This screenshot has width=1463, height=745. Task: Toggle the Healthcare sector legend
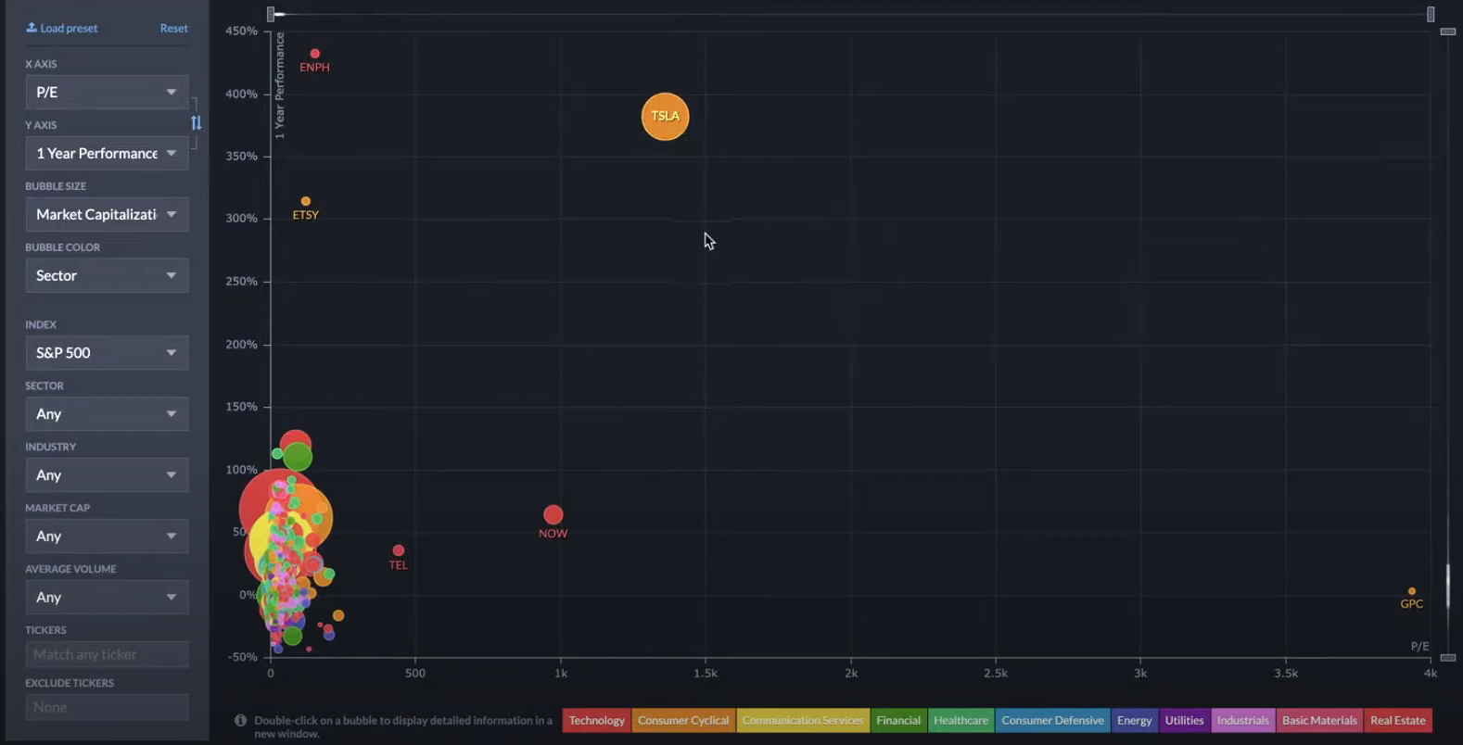click(x=960, y=720)
